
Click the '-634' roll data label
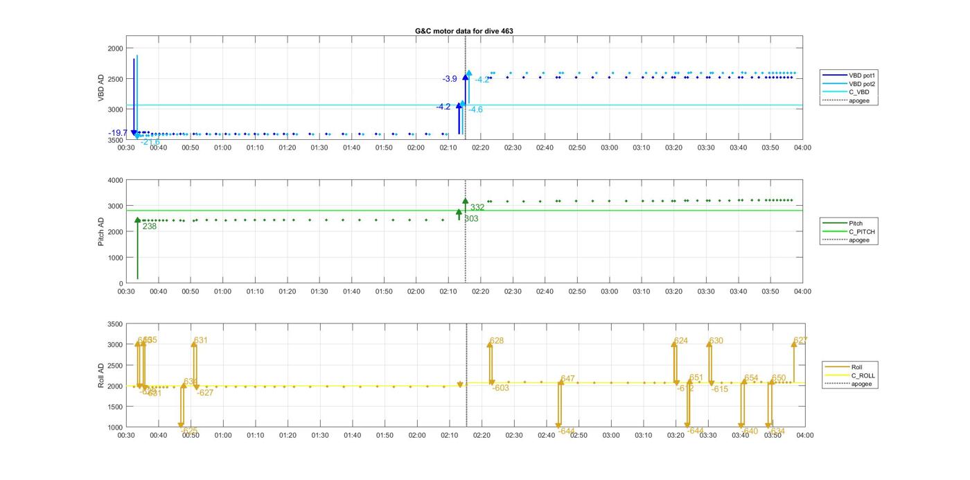(x=777, y=431)
